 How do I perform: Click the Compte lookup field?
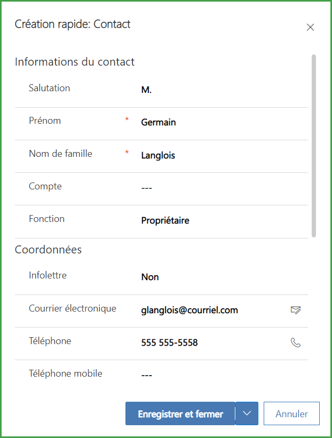(x=214, y=188)
